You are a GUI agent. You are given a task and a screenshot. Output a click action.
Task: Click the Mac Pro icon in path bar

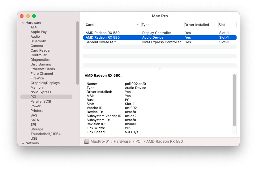click(x=87, y=142)
